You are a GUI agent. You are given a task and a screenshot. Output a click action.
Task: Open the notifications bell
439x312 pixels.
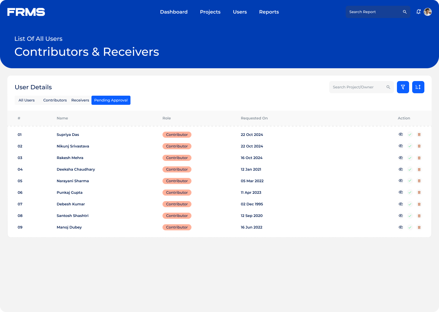419,12
